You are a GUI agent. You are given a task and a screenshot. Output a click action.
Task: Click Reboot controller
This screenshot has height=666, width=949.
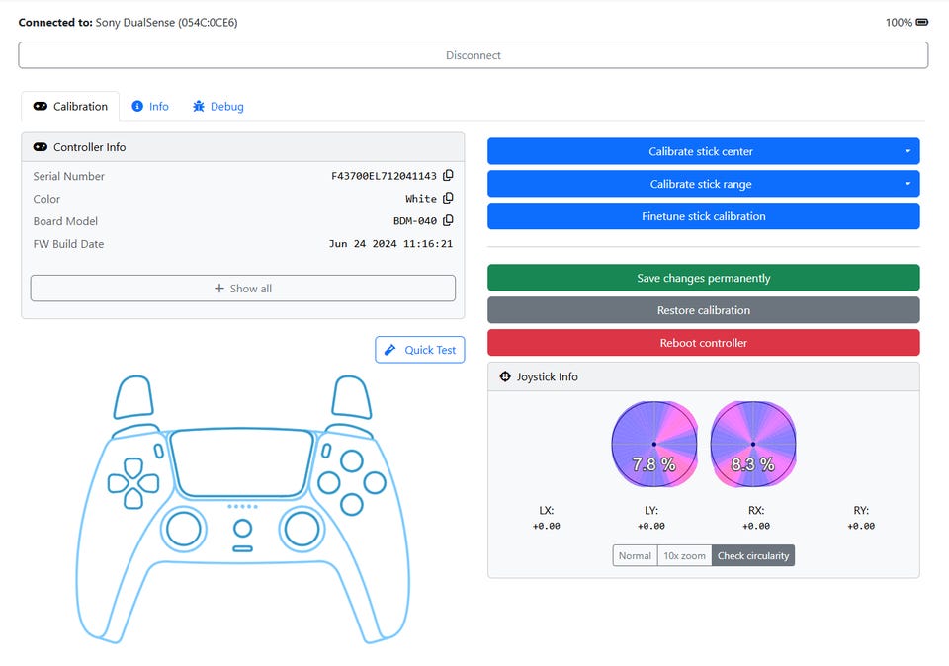click(x=703, y=342)
